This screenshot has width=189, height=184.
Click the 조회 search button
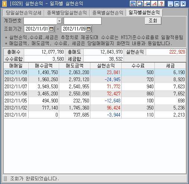coord(153,21)
